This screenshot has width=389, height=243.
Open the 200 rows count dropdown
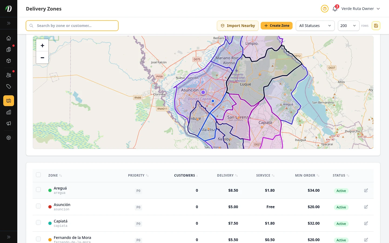[x=348, y=26]
